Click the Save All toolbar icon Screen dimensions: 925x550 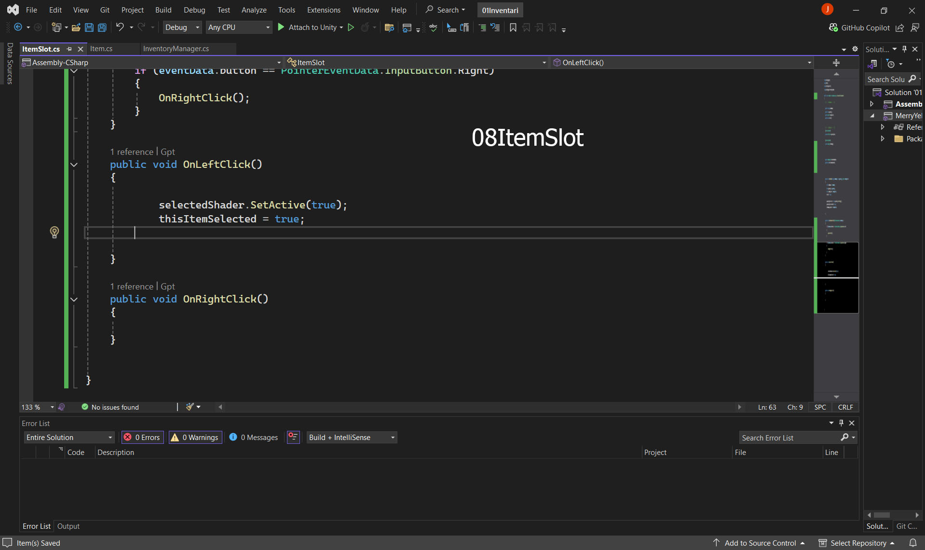(102, 27)
